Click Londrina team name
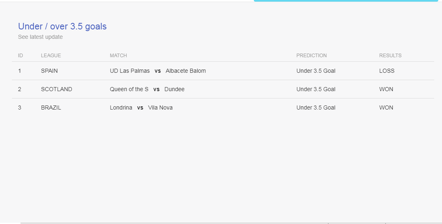 pos(121,108)
